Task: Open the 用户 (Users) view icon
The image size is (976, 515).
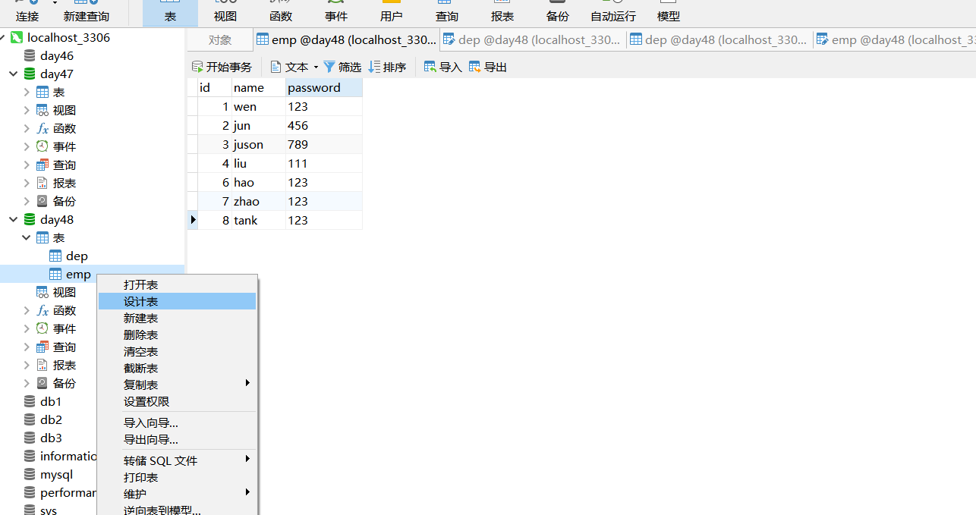Action: point(391,13)
